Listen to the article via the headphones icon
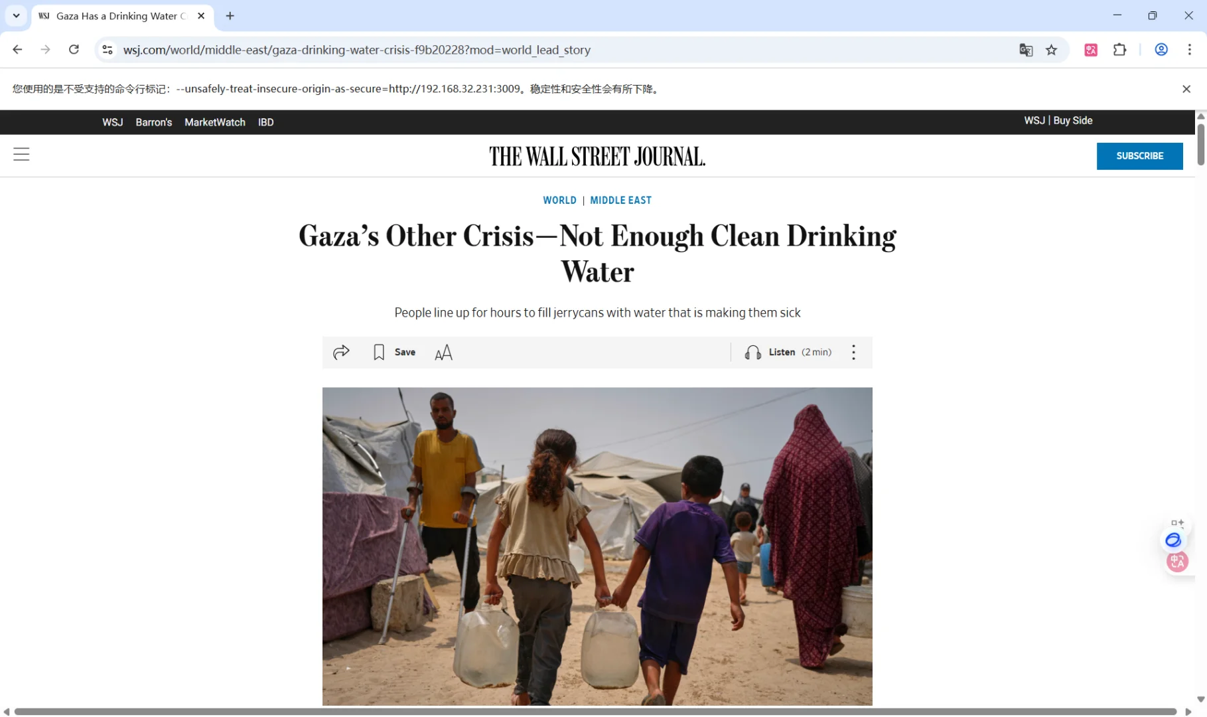This screenshot has width=1207, height=717. [x=752, y=353]
